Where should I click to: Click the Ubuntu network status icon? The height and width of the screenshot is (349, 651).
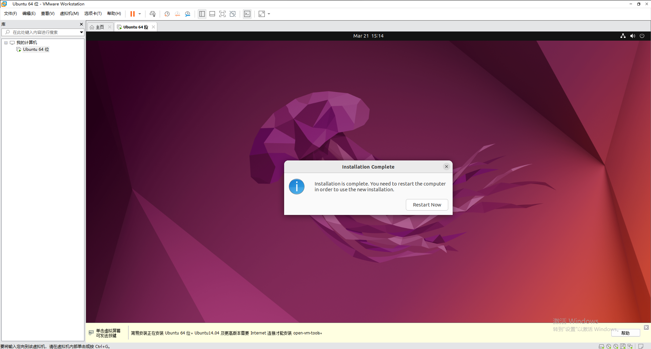623,36
